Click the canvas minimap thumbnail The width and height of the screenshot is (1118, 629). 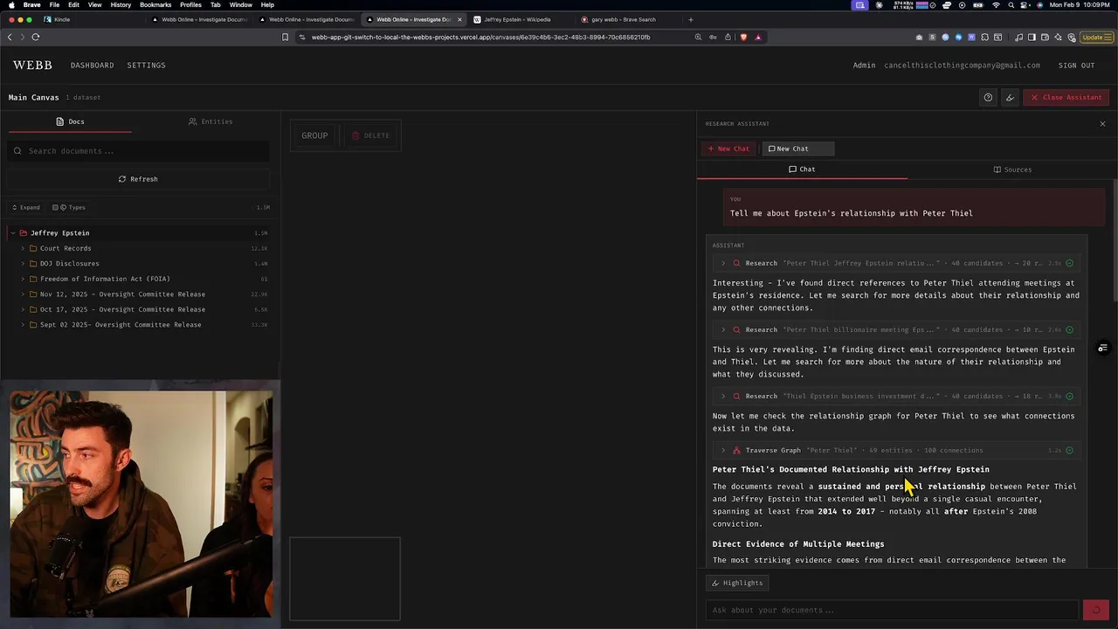(345, 579)
